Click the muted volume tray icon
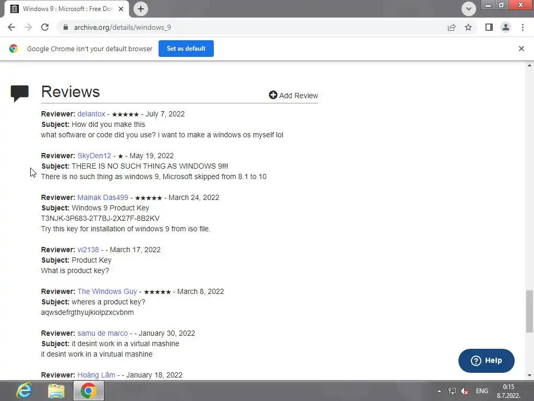This screenshot has width=534, height=401. (x=465, y=391)
